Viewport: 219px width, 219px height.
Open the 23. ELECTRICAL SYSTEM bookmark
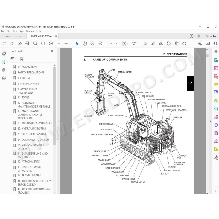coord(32,134)
